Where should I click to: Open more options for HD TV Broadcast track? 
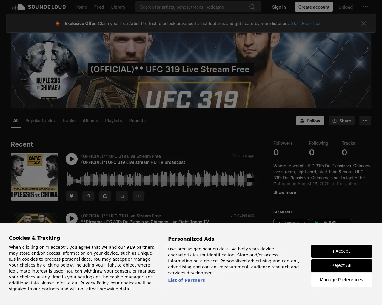[138, 196]
